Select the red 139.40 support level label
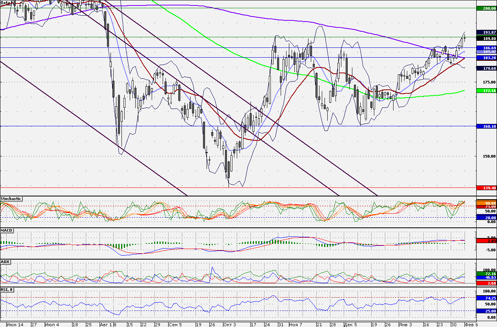The width and height of the screenshot is (497, 327). (x=486, y=188)
